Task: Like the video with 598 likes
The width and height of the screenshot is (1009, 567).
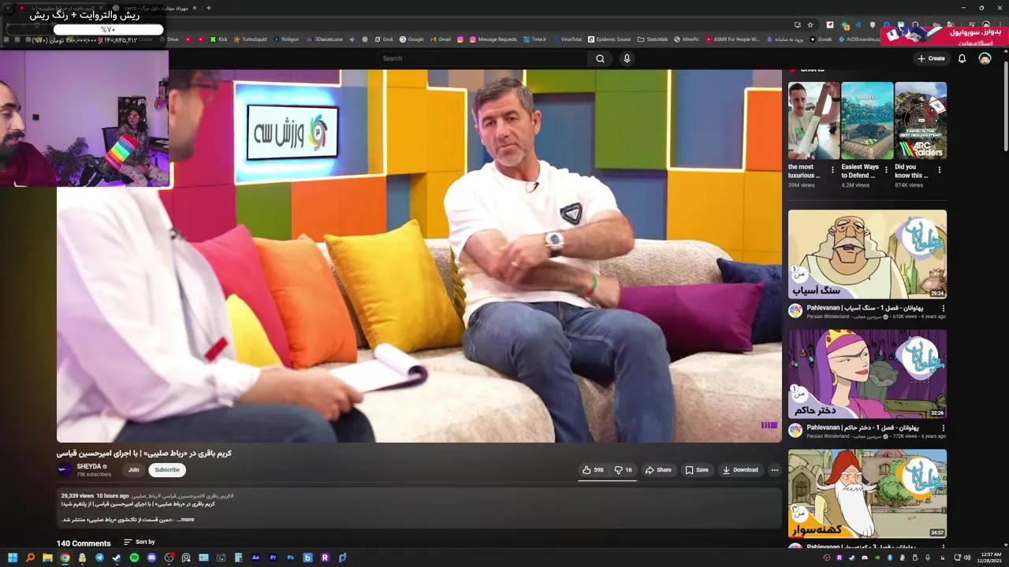Action: pos(593,470)
